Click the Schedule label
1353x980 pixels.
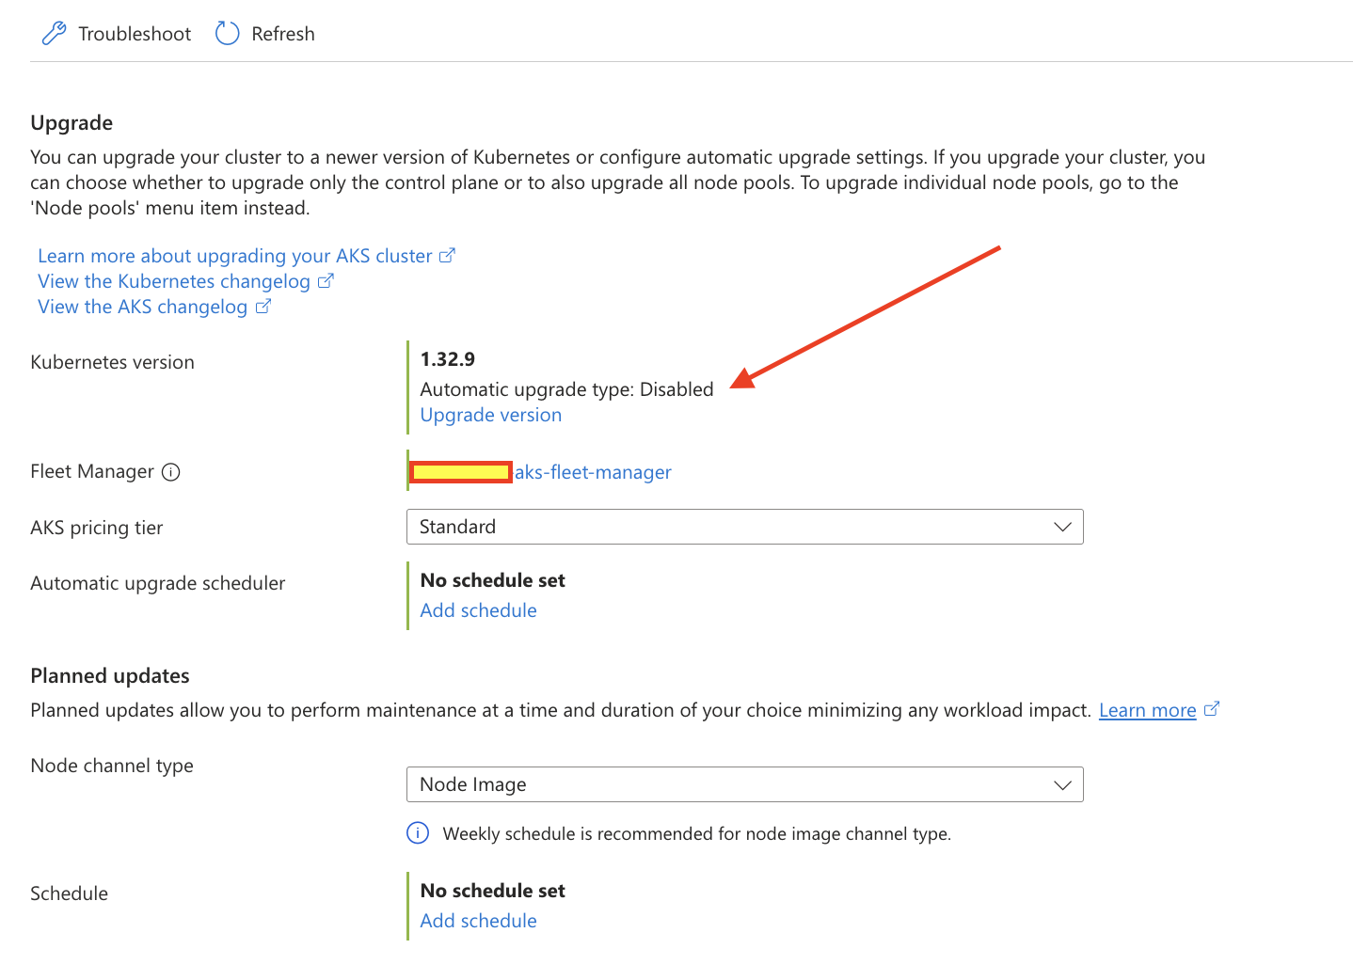(x=69, y=893)
